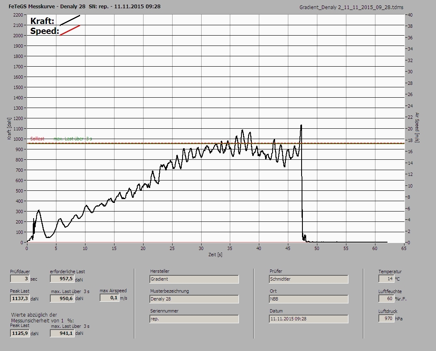The width and height of the screenshot is (436, 351).
Task: Select the Musterbezeichnung field Denaly 28
Action: point(194,299)
